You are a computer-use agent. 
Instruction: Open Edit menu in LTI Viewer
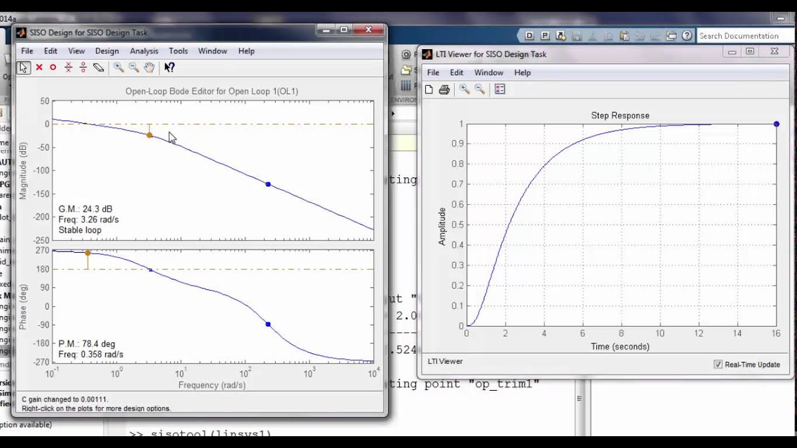457,73
